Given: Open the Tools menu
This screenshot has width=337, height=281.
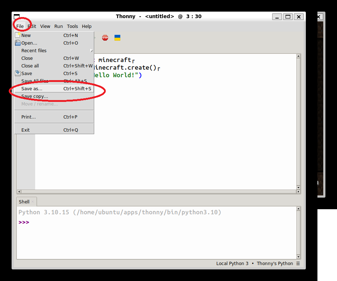Looking at the screenshot, I should point(72,26).
